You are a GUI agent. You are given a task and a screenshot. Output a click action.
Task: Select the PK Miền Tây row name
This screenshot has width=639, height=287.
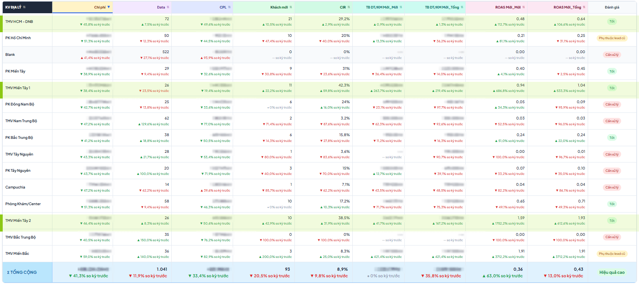15,71
